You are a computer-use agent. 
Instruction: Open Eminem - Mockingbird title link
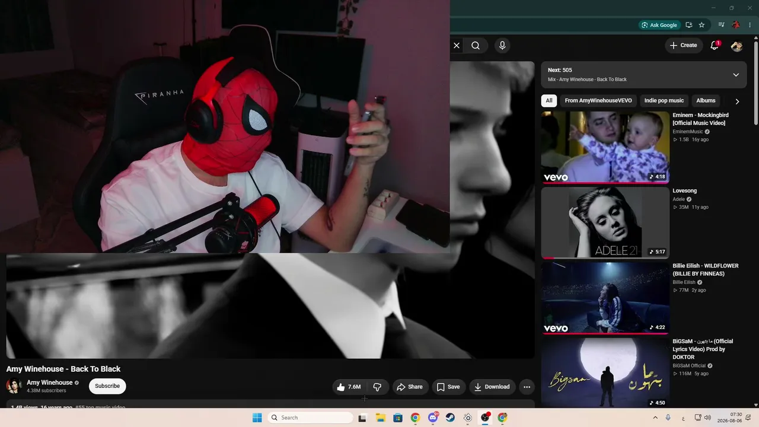click(x=700, y=119)
